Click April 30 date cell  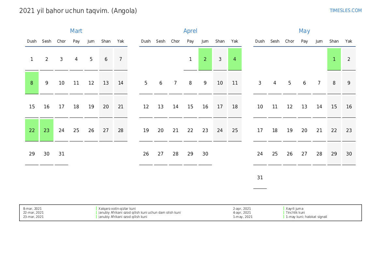click(205, 154)
